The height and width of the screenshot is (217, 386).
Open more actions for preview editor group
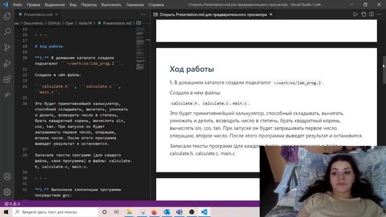point(379,14)
